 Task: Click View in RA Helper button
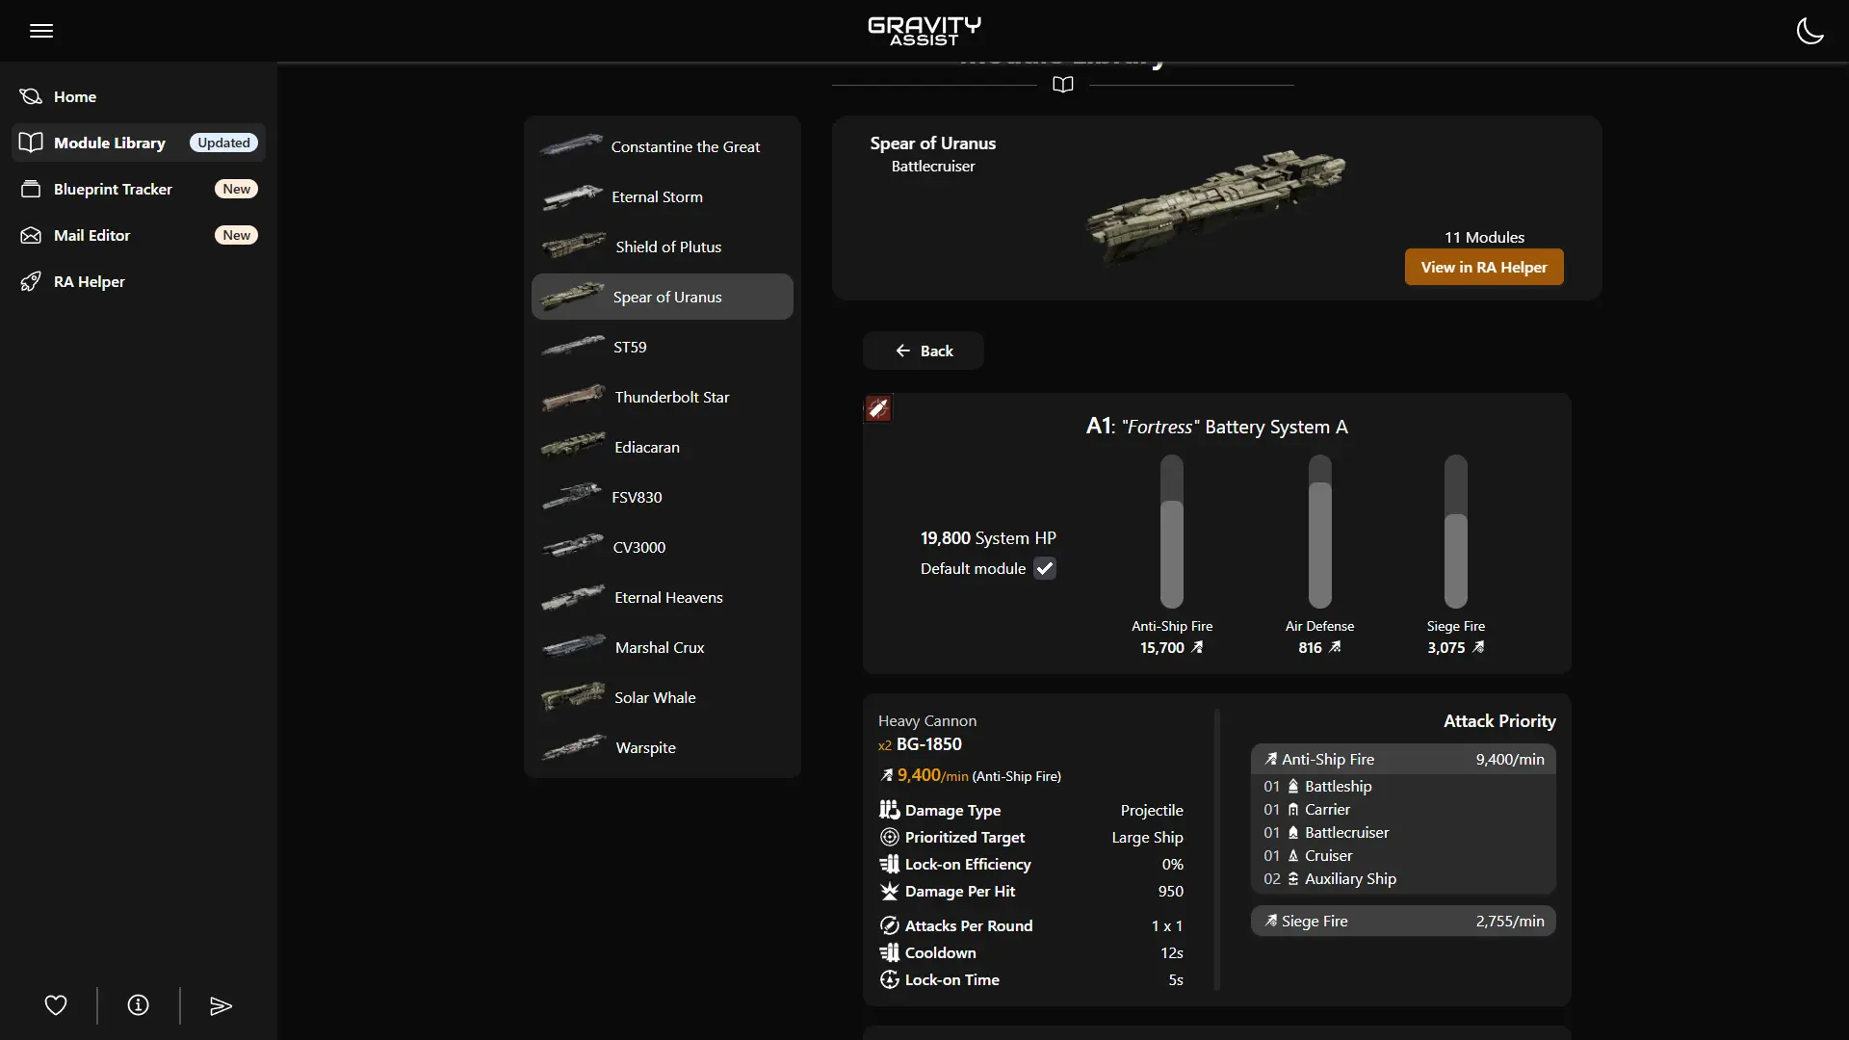point(1483,268)
